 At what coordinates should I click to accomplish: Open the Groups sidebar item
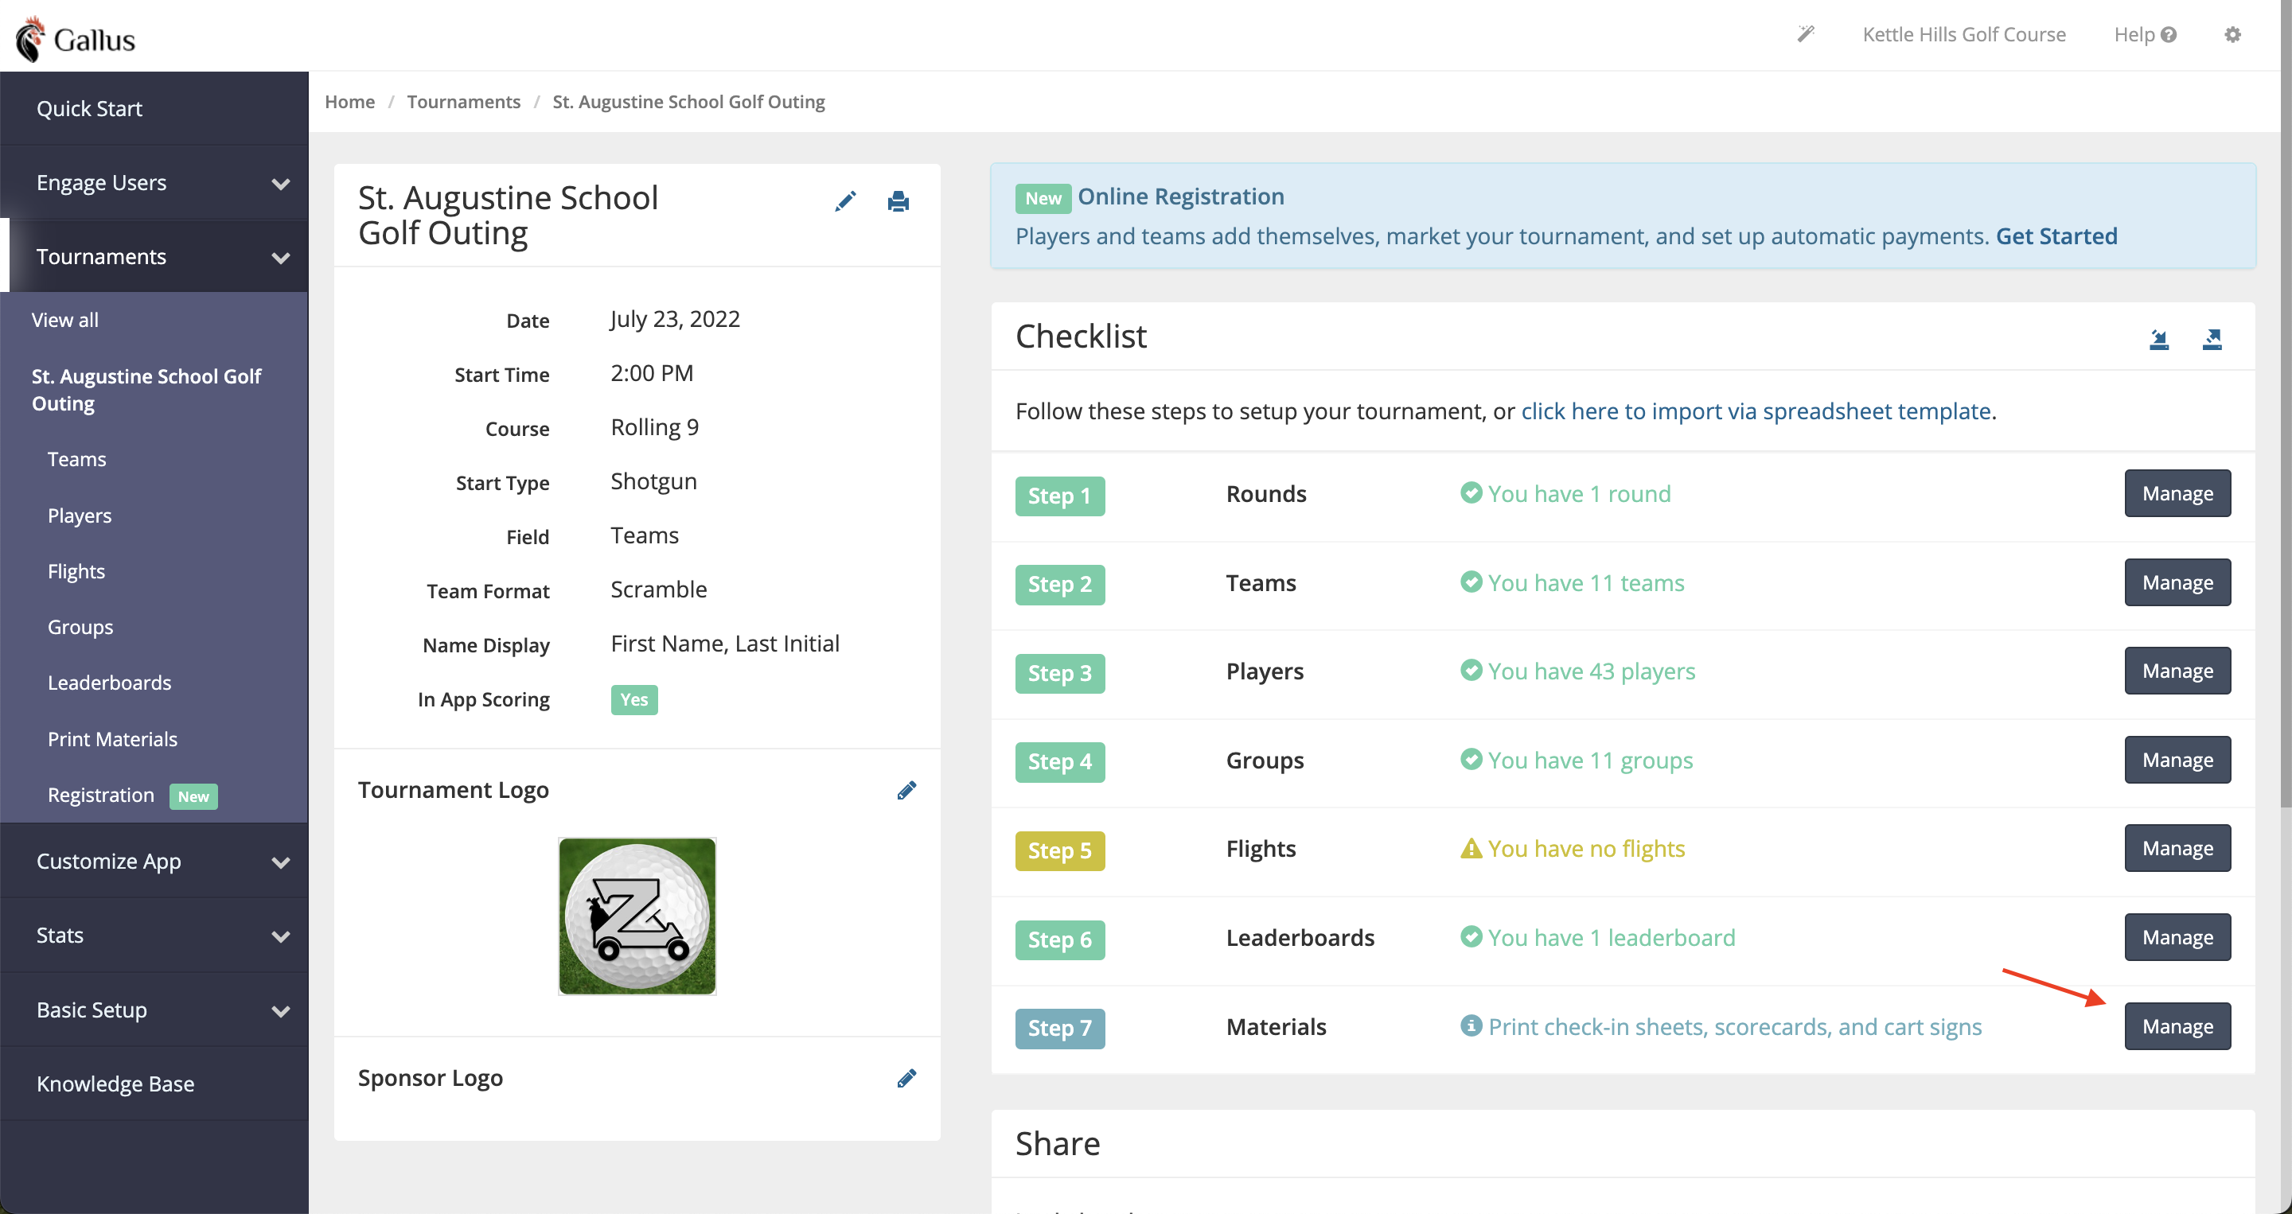coord(80,627)
